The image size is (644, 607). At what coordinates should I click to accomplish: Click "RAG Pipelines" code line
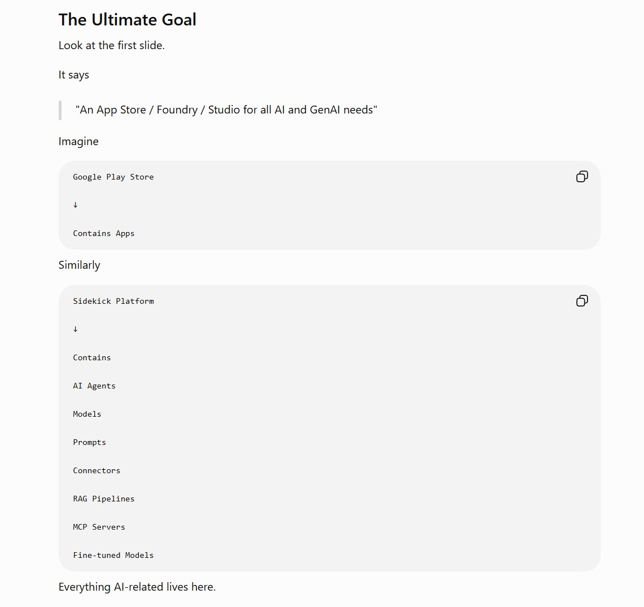point(103,499)
